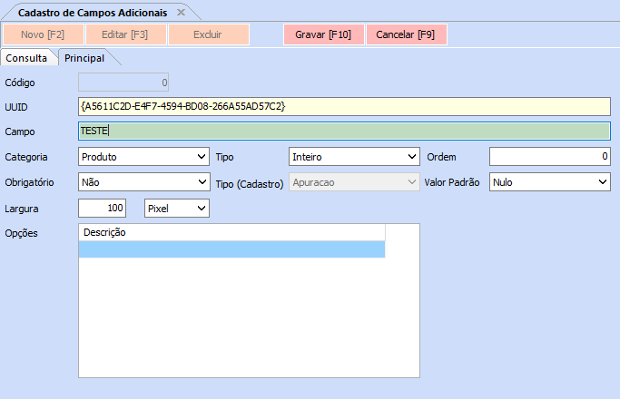Click the Largura width input field
This screenshot has width=620, height=399.
[103, 209]
